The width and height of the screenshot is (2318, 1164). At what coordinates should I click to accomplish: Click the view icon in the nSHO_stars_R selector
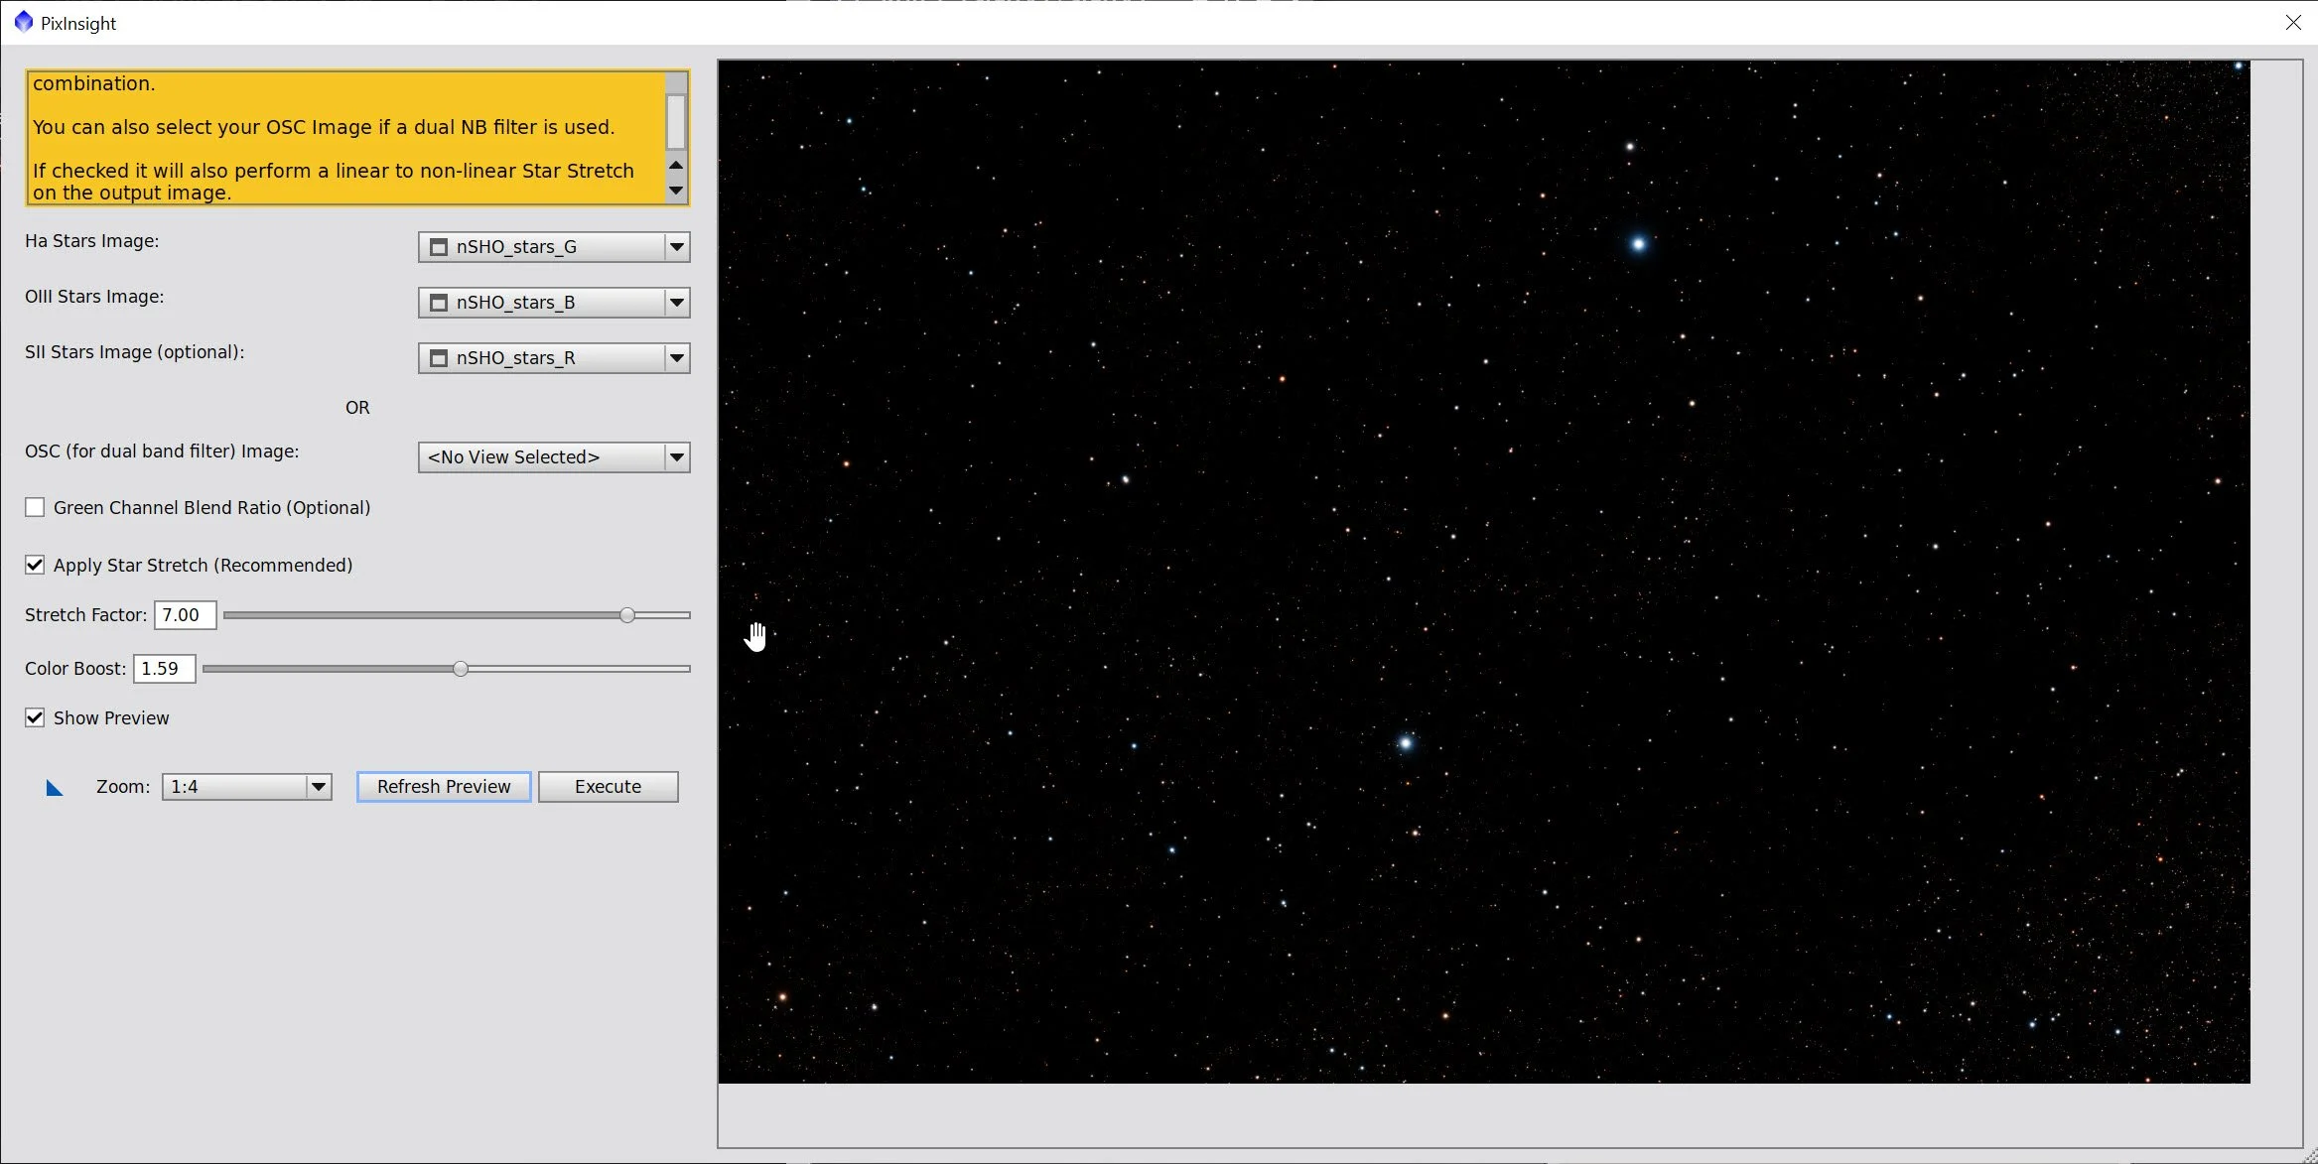pyautogui.click(x=439, y=358)
